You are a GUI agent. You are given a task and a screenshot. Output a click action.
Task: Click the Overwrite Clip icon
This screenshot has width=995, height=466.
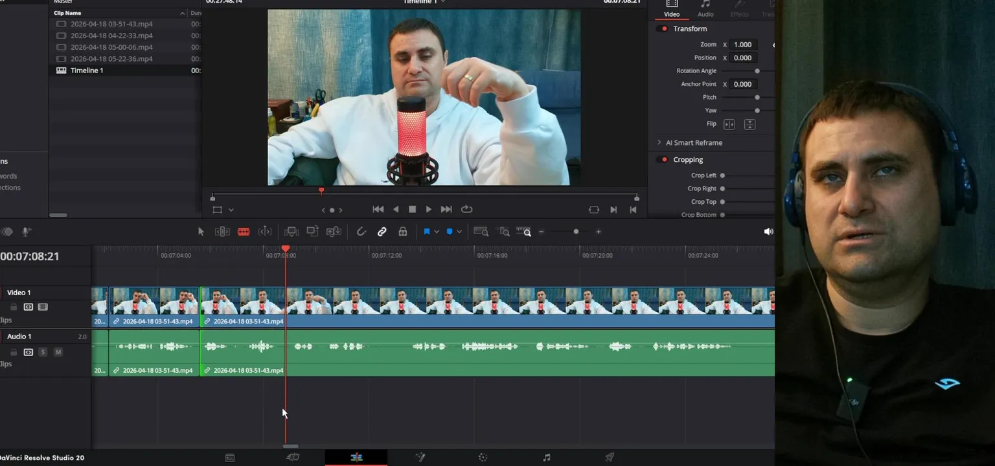312,232
